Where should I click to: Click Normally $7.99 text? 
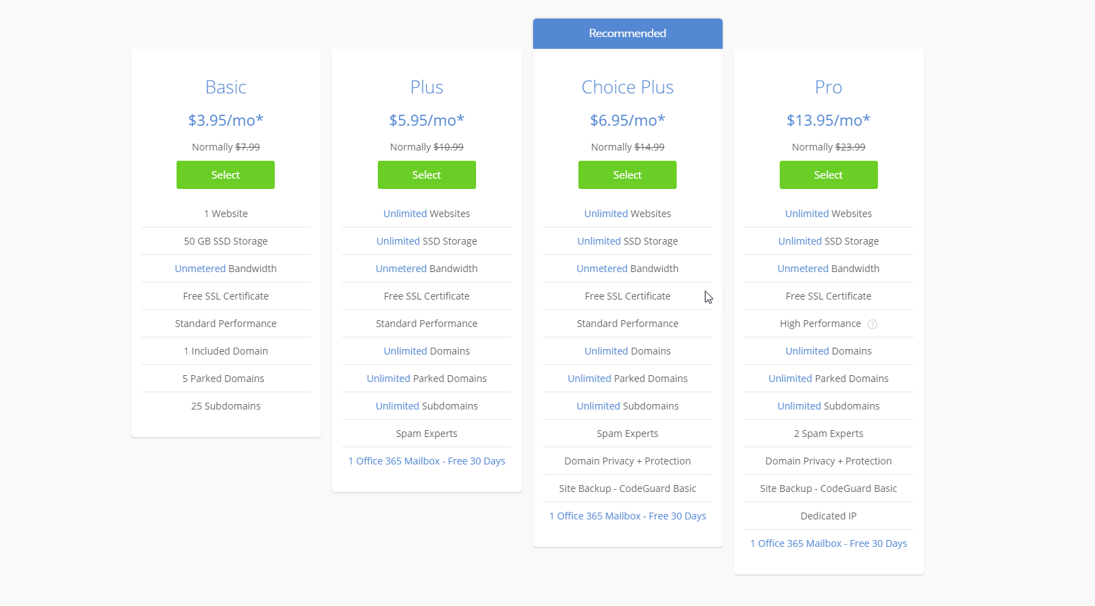[x=225, y=147]
